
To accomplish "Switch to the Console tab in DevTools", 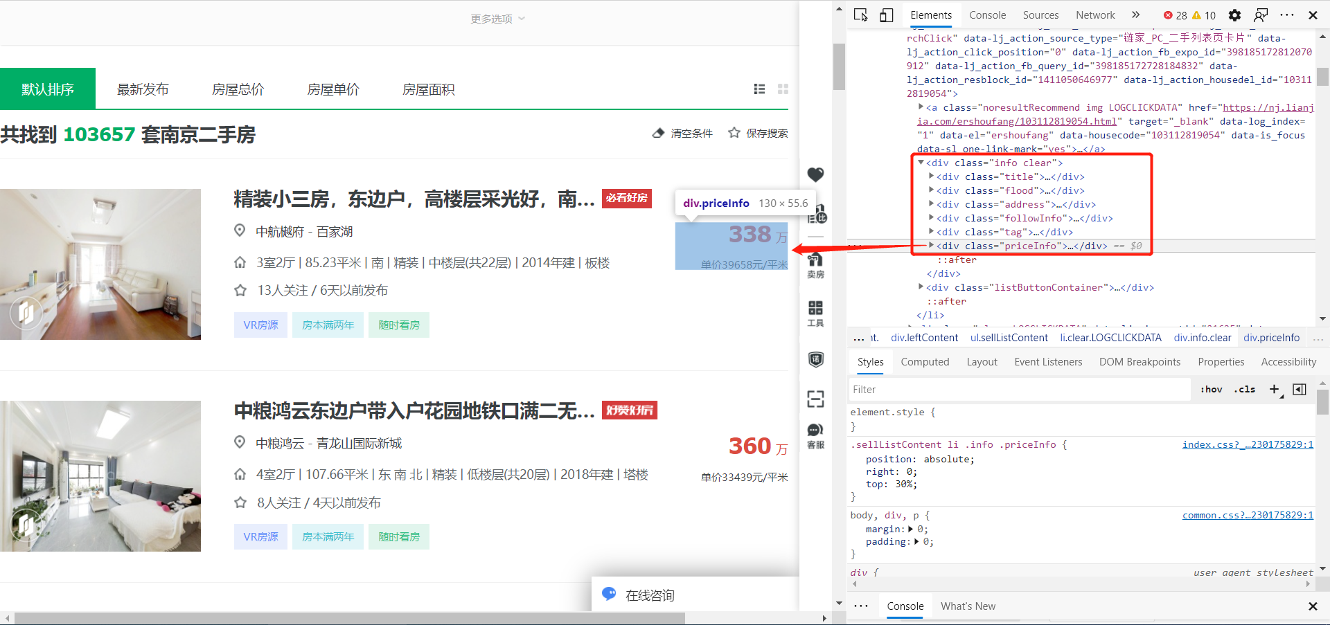I will pos(987,15).
